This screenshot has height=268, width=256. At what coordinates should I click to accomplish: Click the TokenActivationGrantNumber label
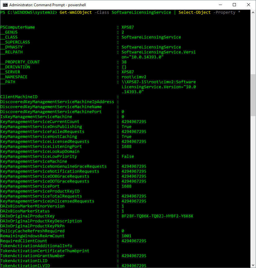[x=33, y=256]
